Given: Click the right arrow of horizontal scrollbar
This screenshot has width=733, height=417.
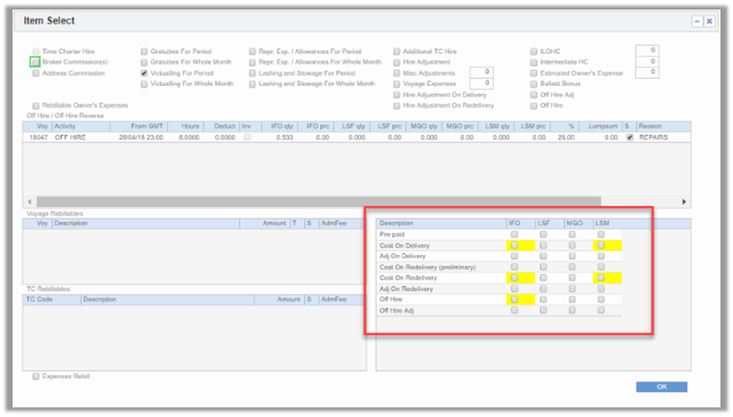Looking at the screenshot, I should click(684, 201).
